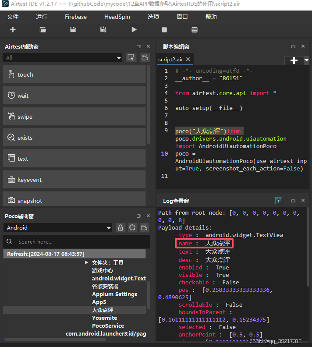Click the airtest.core.api import line in editor
The height and width of the screenshot is (347, 312).
226,93
